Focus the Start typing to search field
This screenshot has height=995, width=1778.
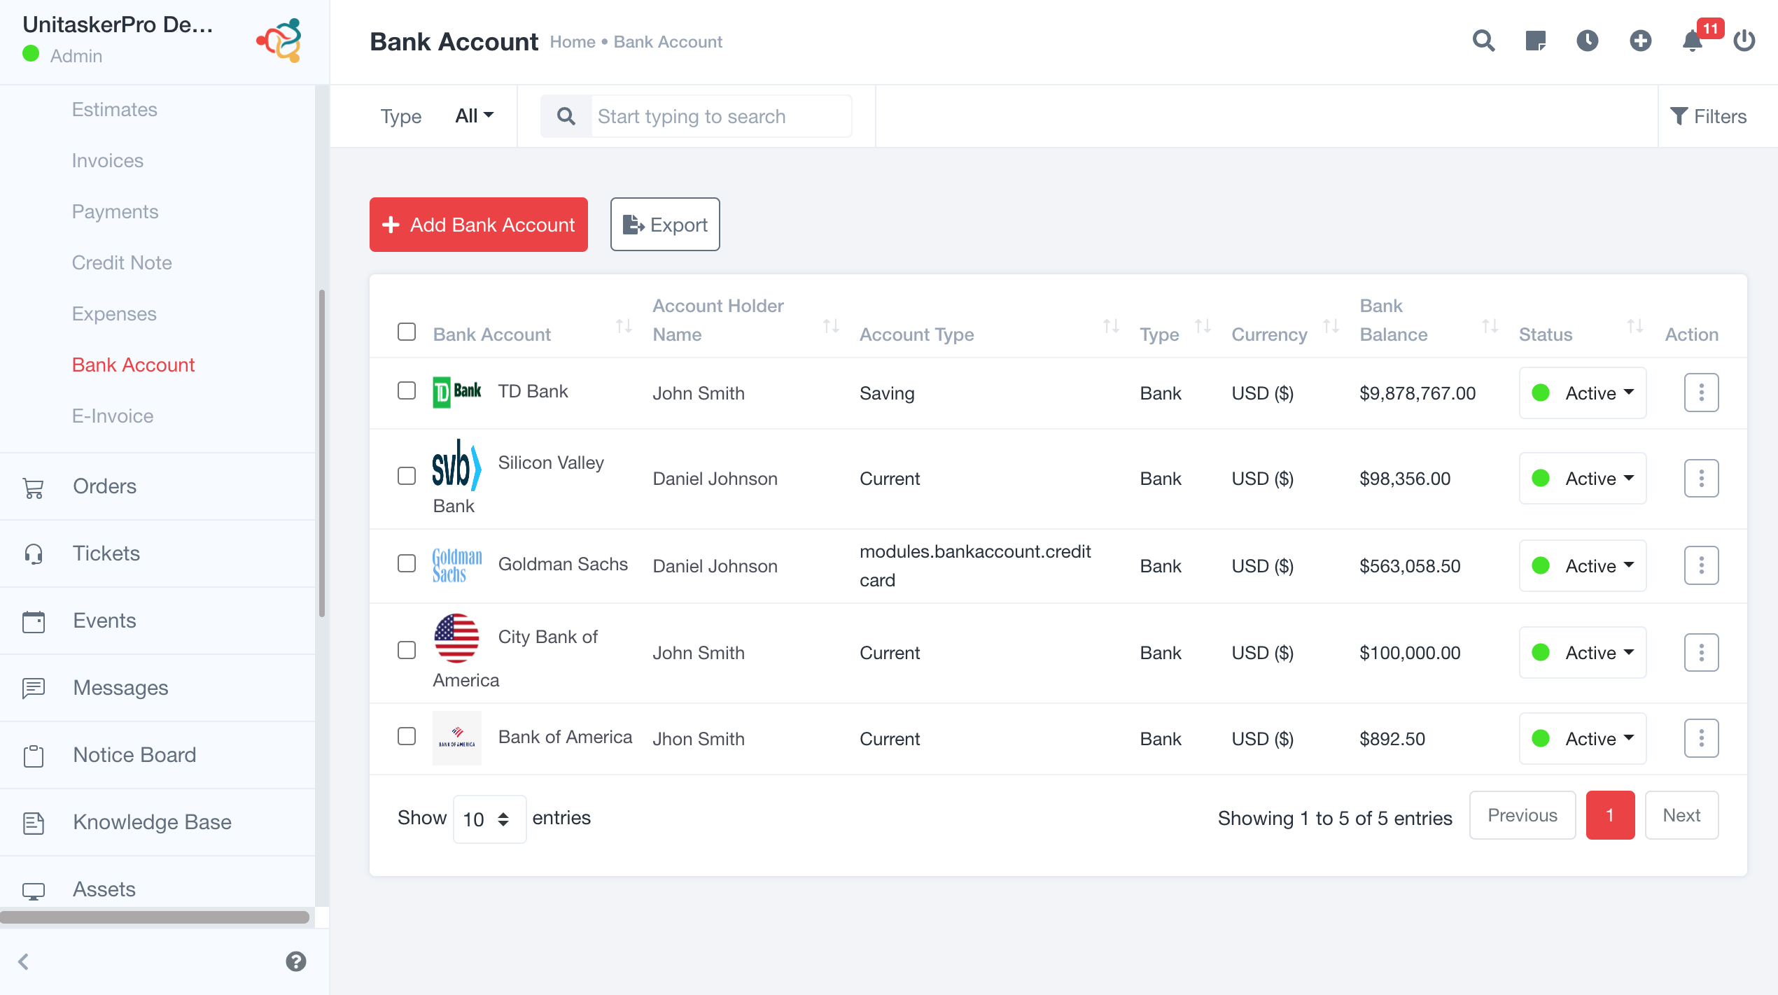pos(721,116)
